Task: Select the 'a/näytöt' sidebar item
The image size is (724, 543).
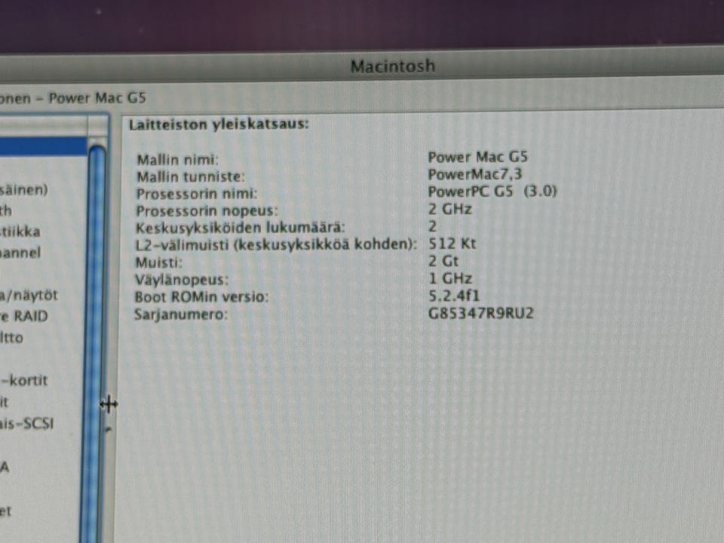Action: pyautogui.click(x=29, y=295)
